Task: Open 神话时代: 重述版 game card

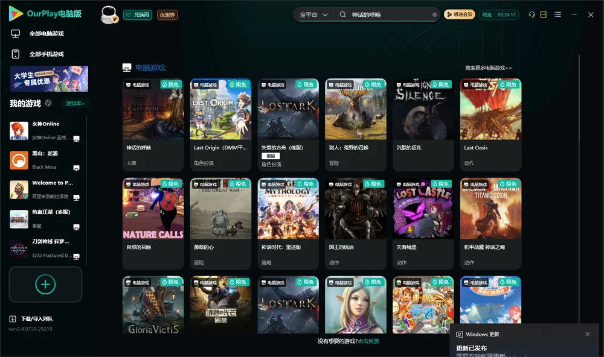Action: point(288,224)
